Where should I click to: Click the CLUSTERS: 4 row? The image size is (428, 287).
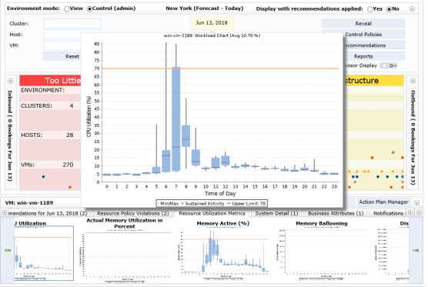[x=50, y=106]
